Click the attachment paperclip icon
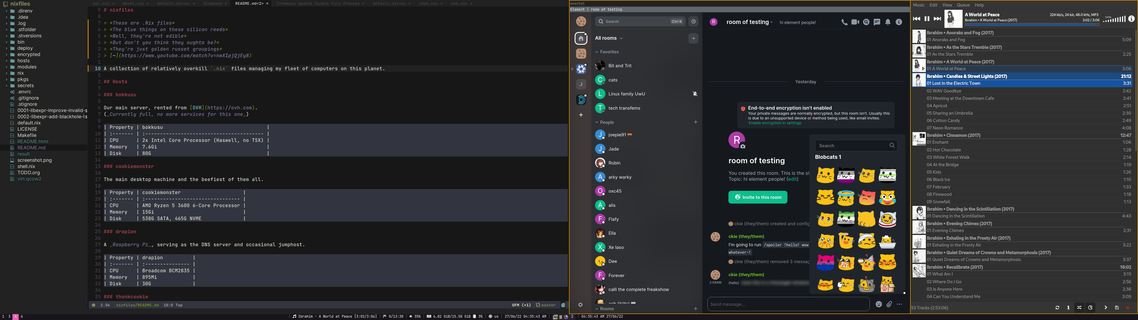 889,304
